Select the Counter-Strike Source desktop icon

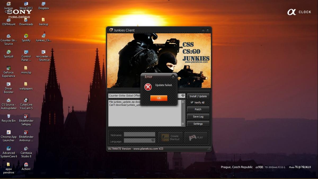click(x=8, y=40)
